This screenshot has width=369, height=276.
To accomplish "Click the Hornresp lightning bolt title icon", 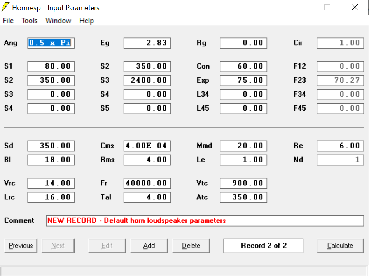I will coord(5,7).
